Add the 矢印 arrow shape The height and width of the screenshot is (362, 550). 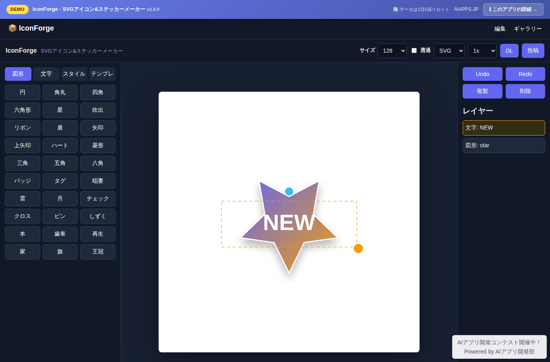98,128
